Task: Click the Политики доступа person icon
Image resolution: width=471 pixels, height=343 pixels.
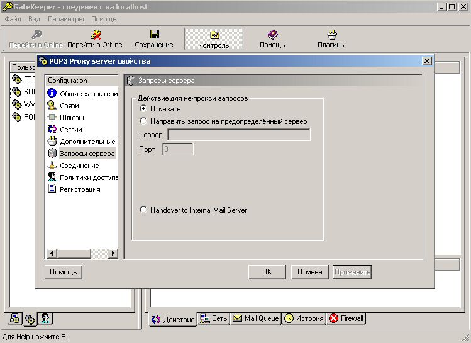Action: click(52, 177)
